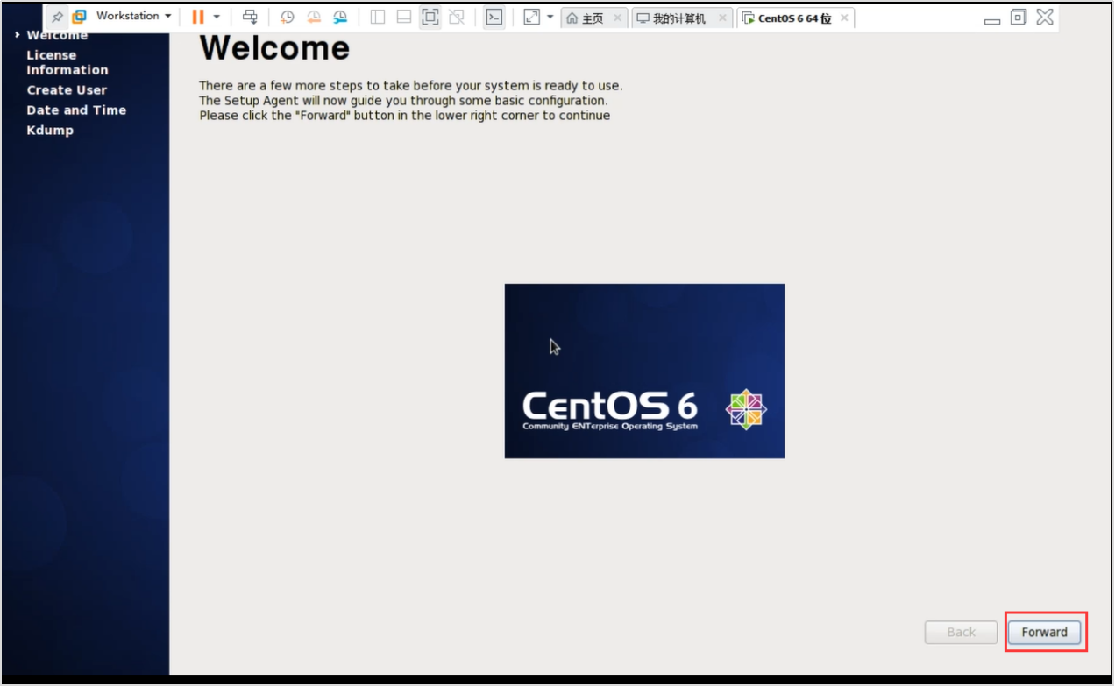
Task: Select Create User in the sidebar
Action: click(x=67, y=90)
